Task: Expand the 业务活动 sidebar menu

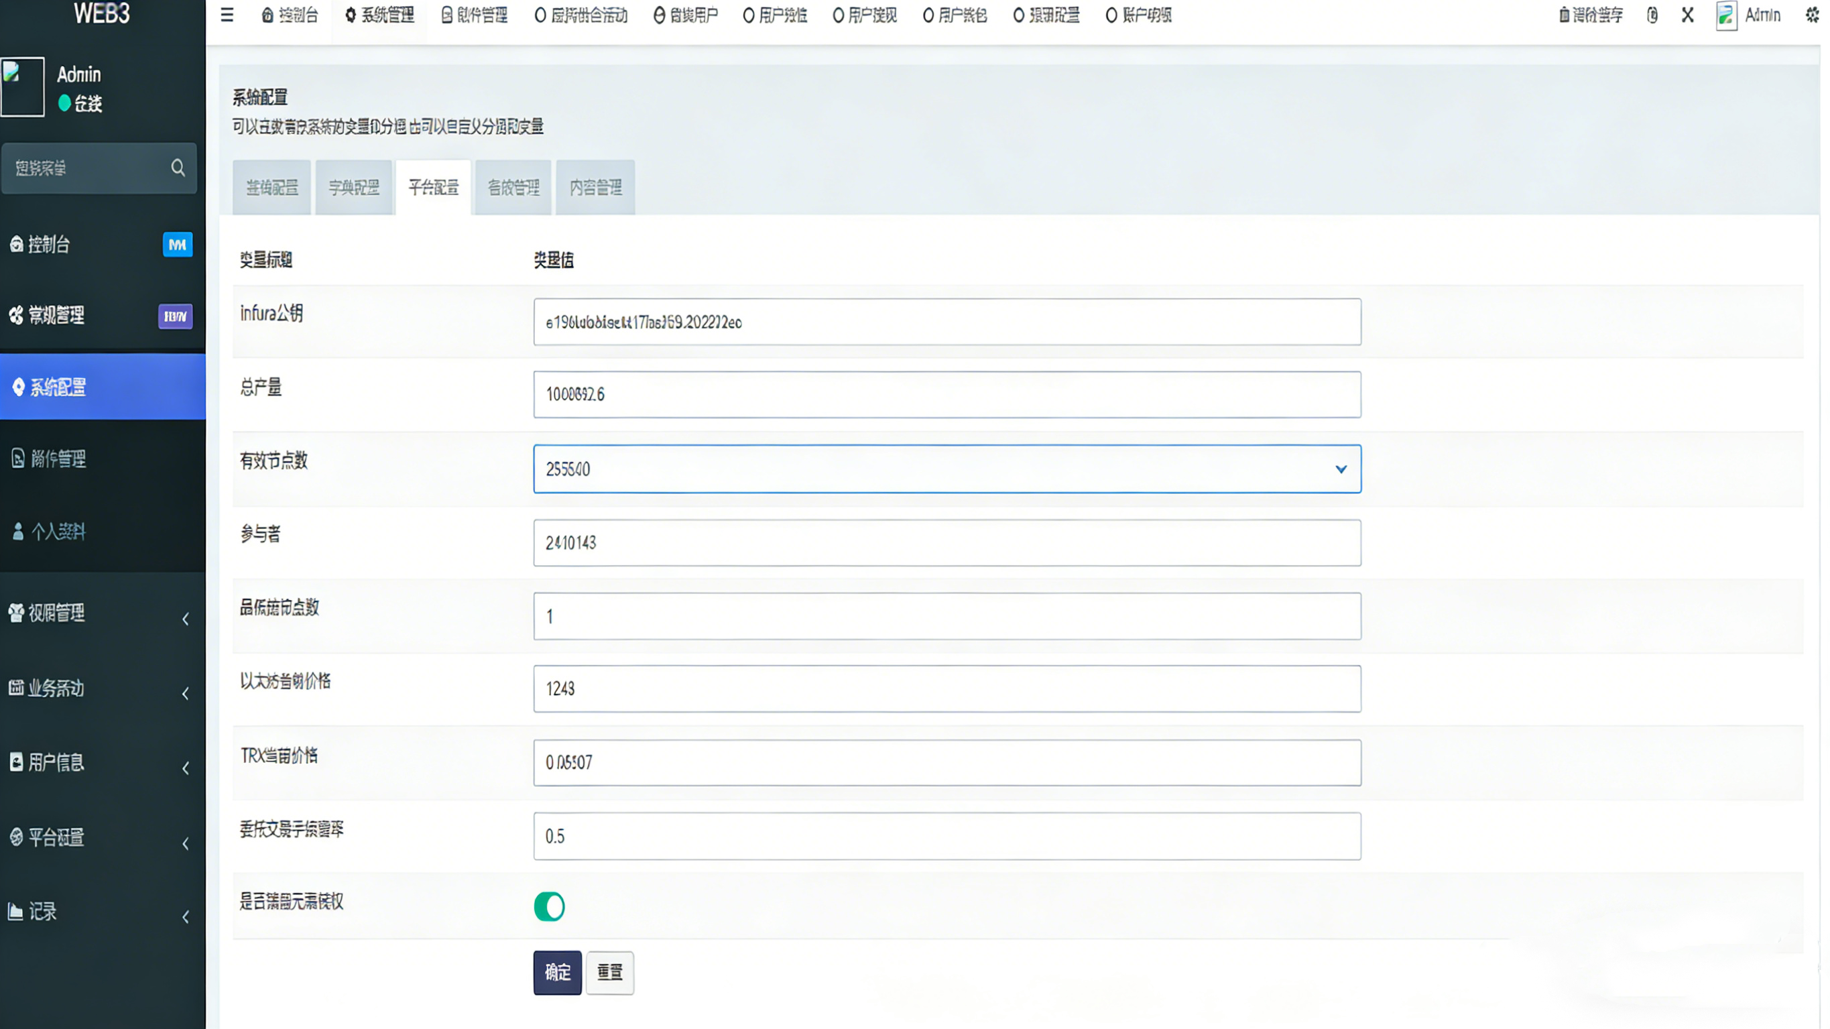Action: (56, 688)
